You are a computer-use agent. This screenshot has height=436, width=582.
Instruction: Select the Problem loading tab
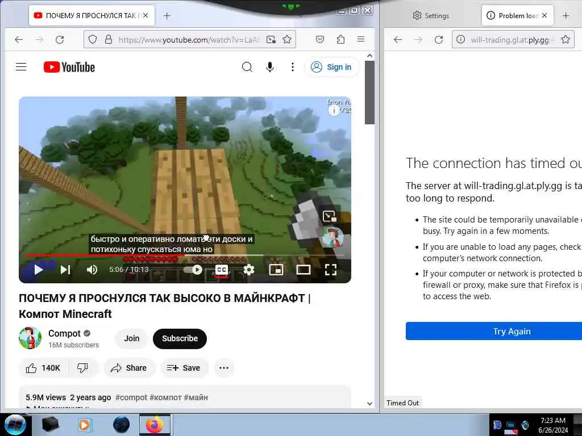pos(517,15)
